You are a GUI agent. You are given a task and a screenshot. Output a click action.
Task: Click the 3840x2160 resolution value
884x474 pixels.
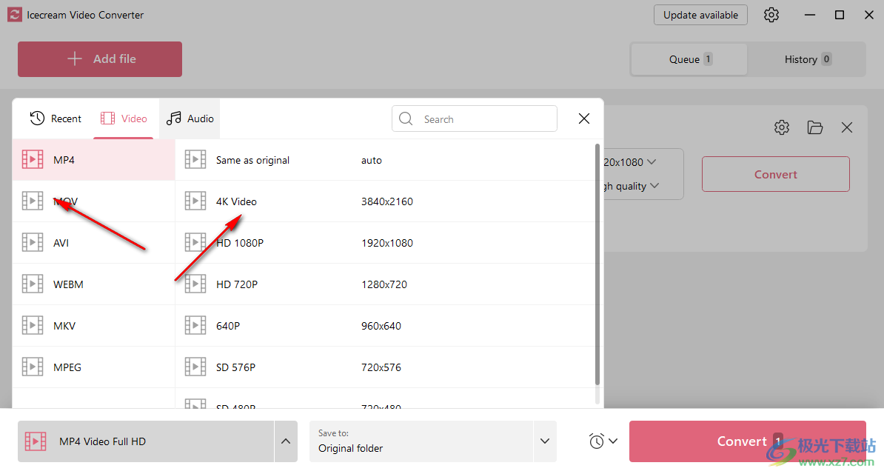386,201
